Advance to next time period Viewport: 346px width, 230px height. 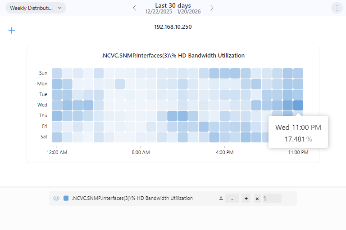click(212, 8)
